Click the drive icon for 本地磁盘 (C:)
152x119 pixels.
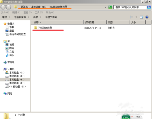tap(7, 73)
